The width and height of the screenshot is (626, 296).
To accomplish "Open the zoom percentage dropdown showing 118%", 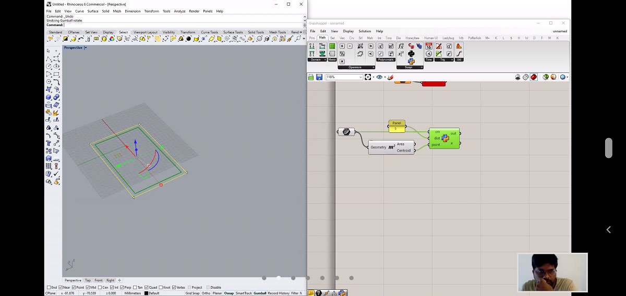I will 360,77.
